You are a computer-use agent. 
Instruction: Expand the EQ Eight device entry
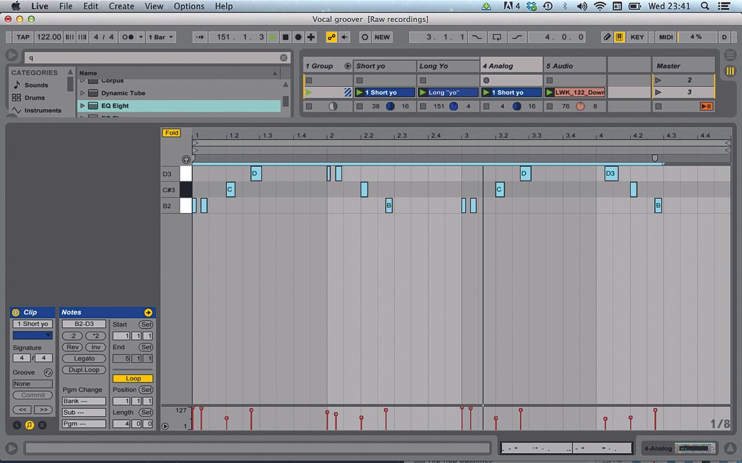pyautogui.click(x=82, y=106)
